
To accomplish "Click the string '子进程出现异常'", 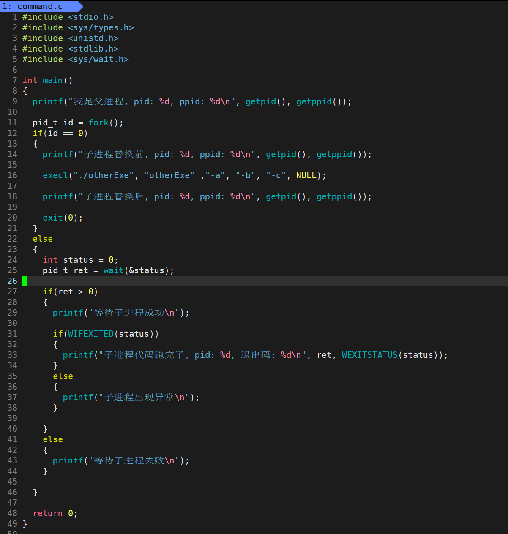I will click(x=139, y=397).
